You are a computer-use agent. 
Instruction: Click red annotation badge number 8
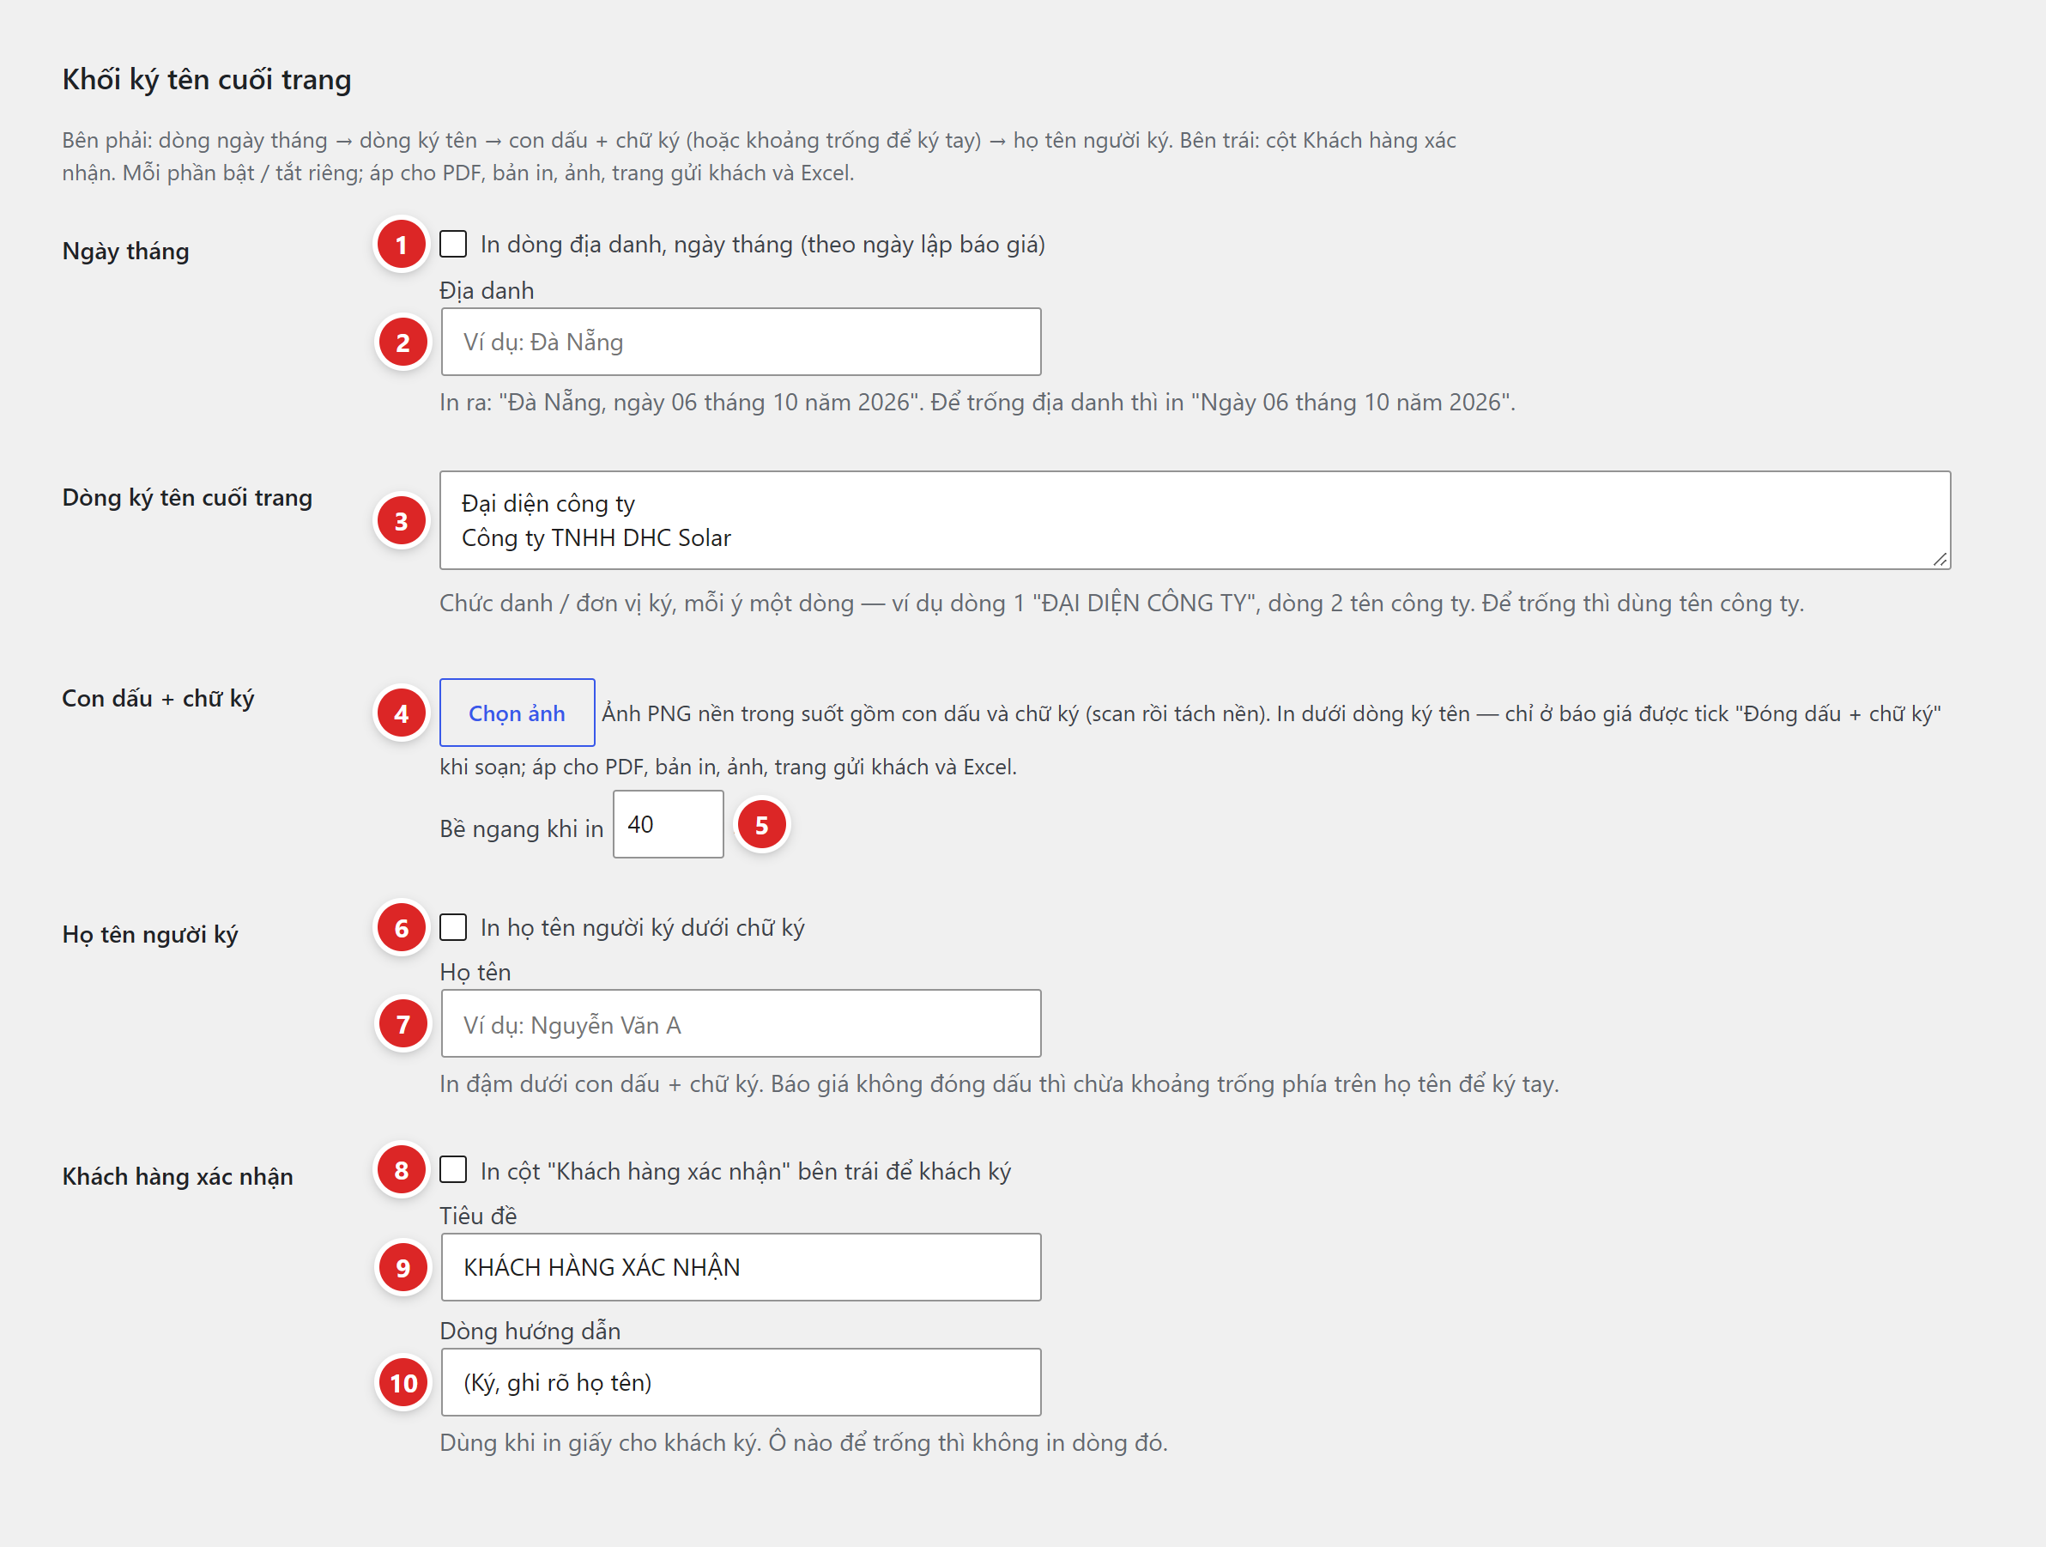pyautogui.click(x=401, y=1170)
